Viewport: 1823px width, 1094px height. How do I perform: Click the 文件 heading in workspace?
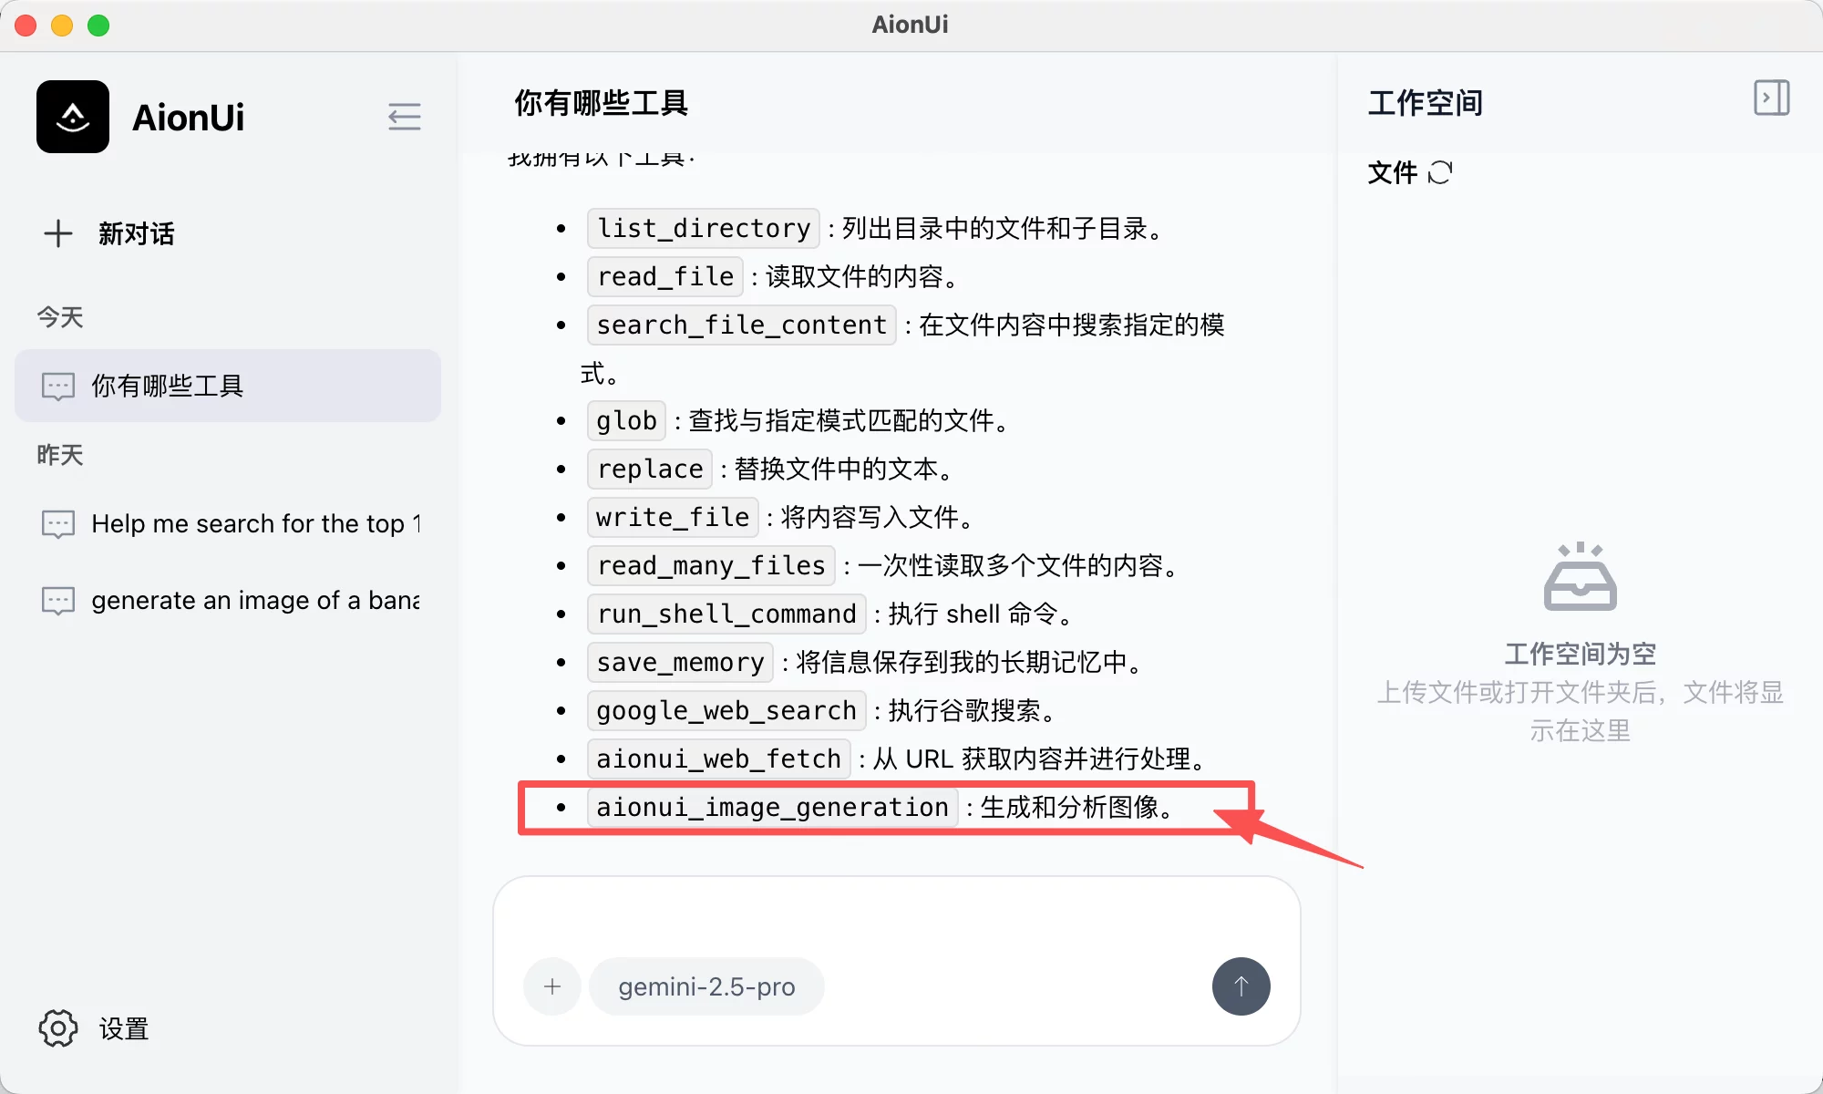pos(1392,172)
